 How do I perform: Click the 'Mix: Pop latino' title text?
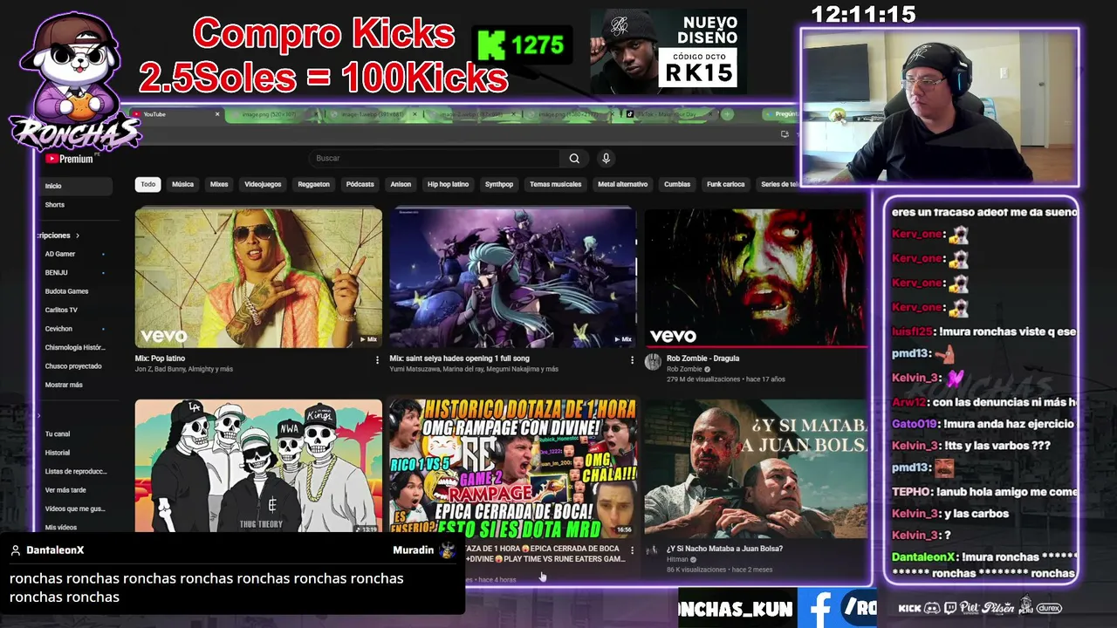point(160,358)
